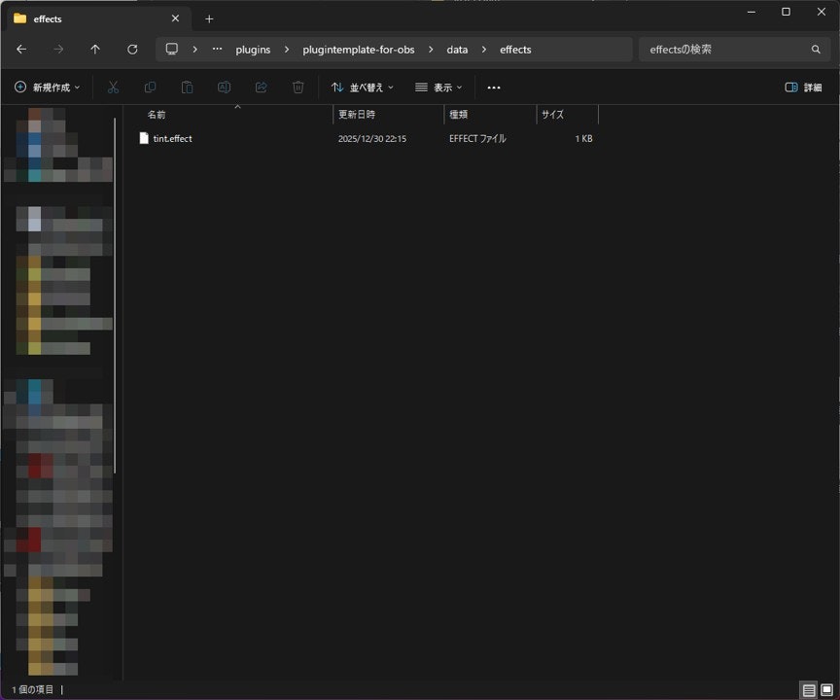The image size is (840, 700).
Task: Expand chevron after plugins breadcrumb
Action: [287, 50]
